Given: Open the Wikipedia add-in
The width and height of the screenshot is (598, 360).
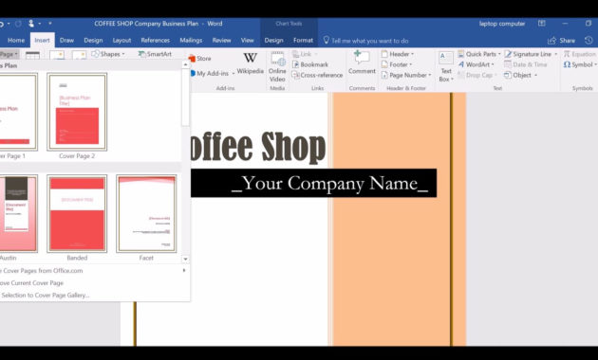Looking at the screenshot, I should pyautogui.click(x=251, y=63).
